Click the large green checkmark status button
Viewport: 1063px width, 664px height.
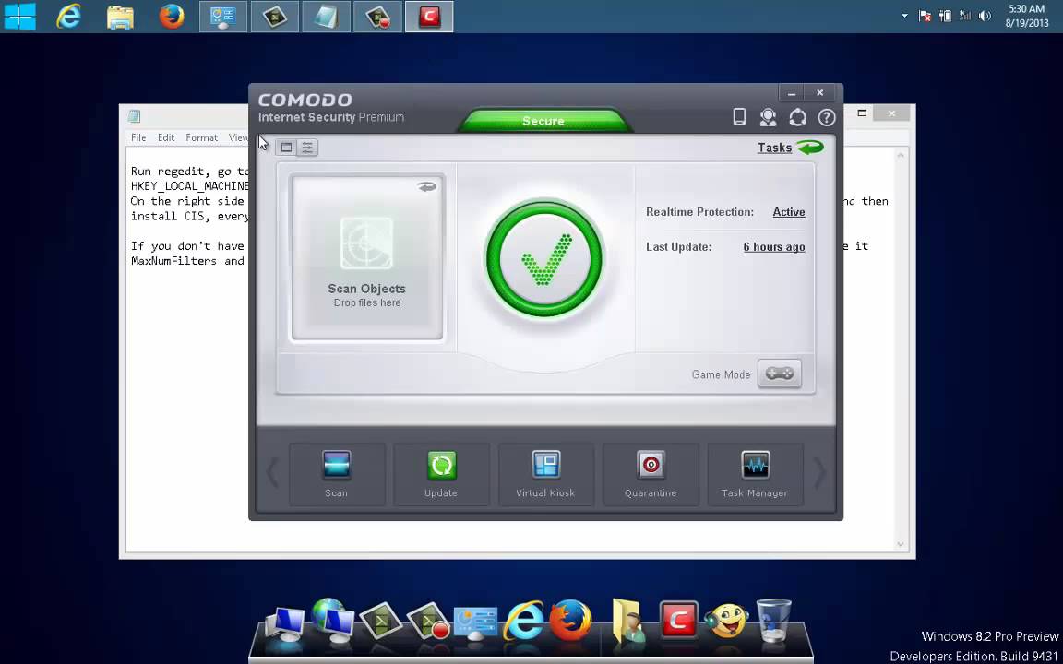(x=544, y=259)
